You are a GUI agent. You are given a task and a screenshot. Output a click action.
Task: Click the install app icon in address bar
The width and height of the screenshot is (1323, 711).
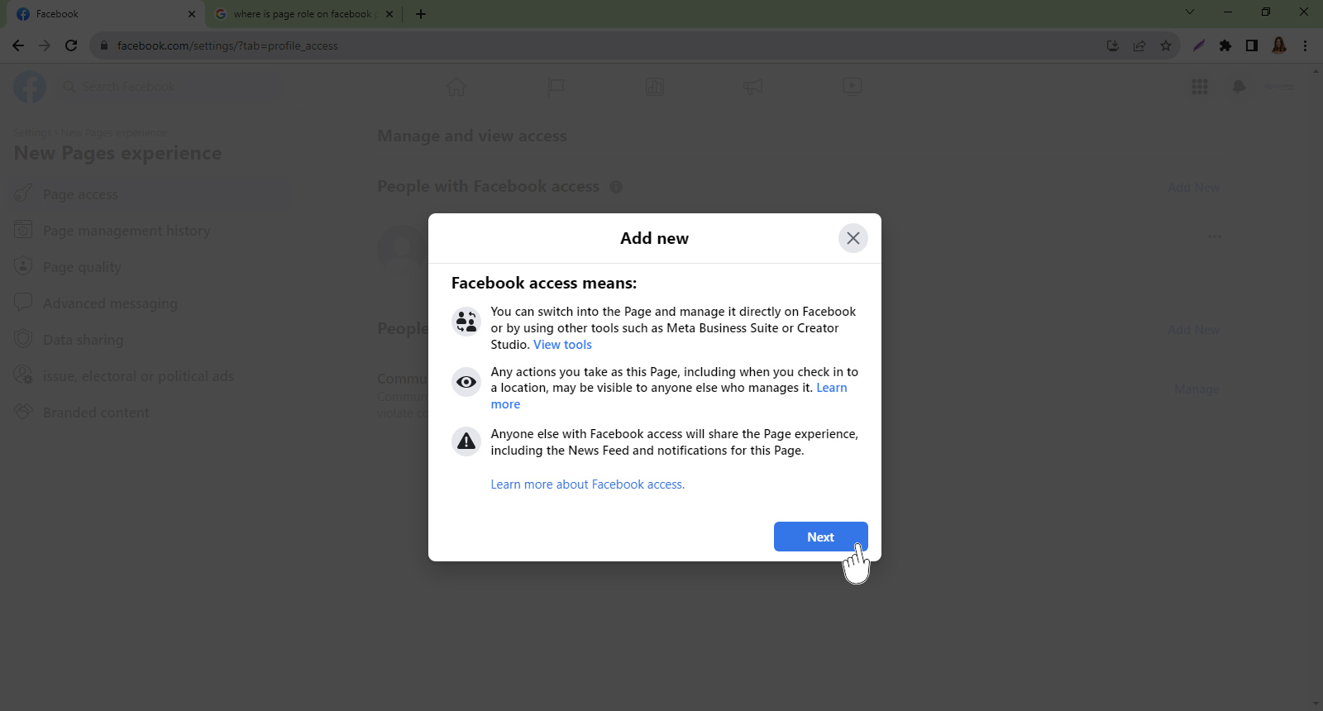coord(1113,45)
